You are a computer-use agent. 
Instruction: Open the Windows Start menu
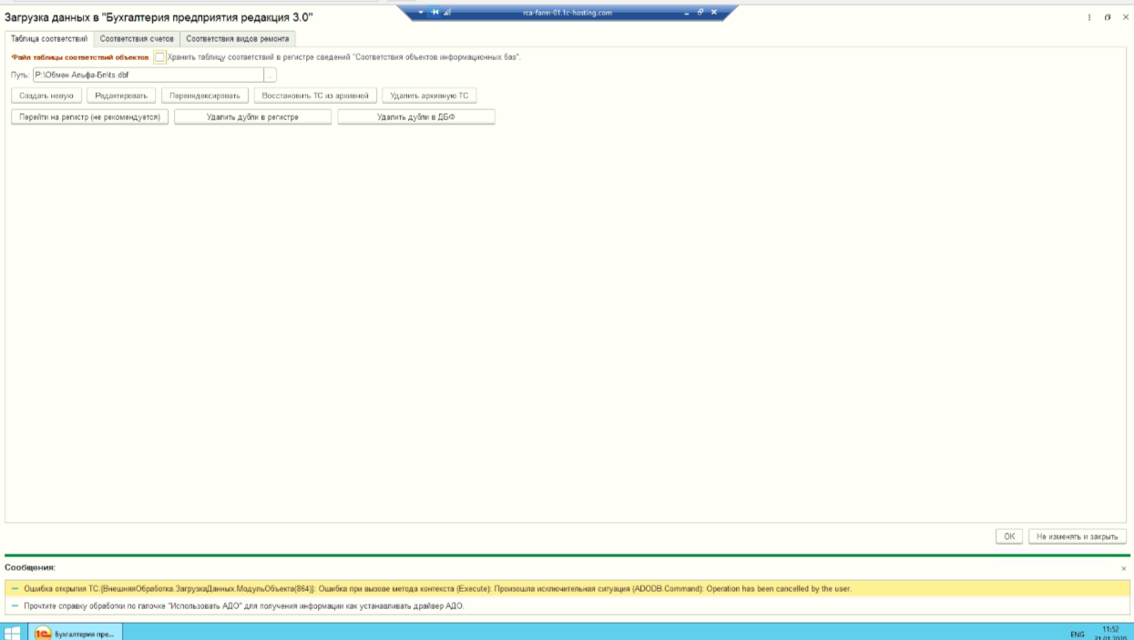(x=12, y=633)
